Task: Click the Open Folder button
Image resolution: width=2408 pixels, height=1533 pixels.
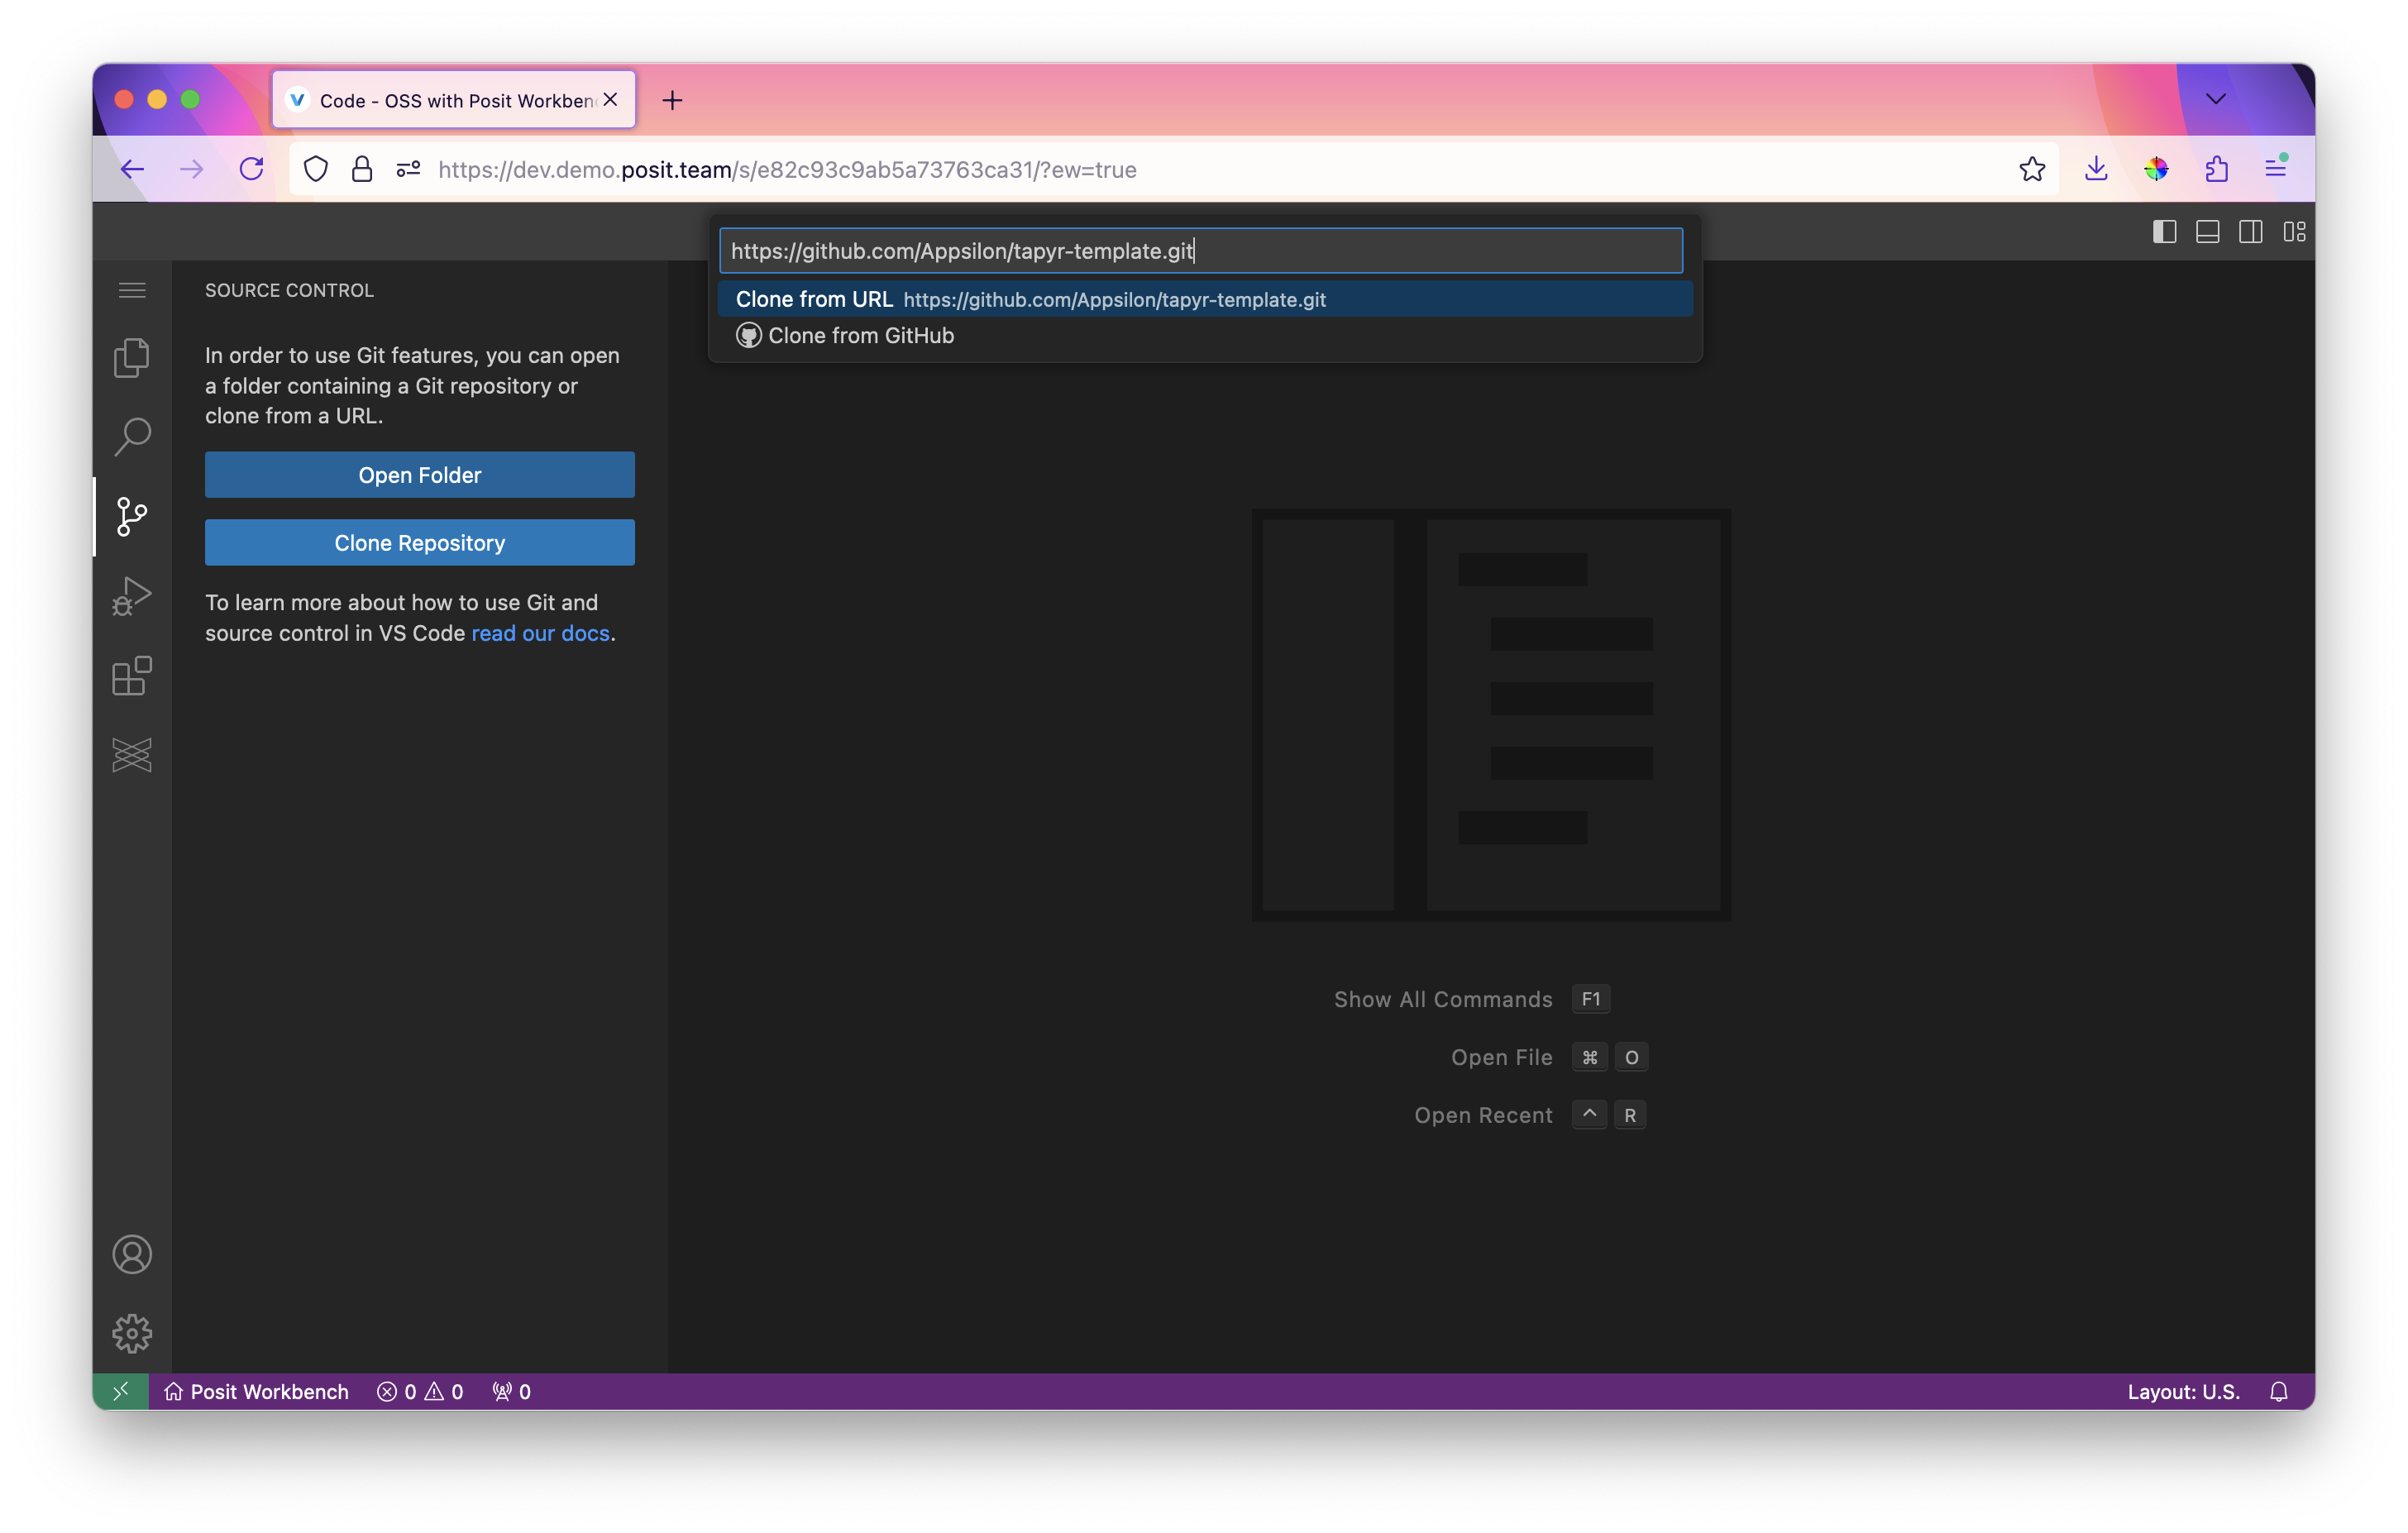Action: 419,474
